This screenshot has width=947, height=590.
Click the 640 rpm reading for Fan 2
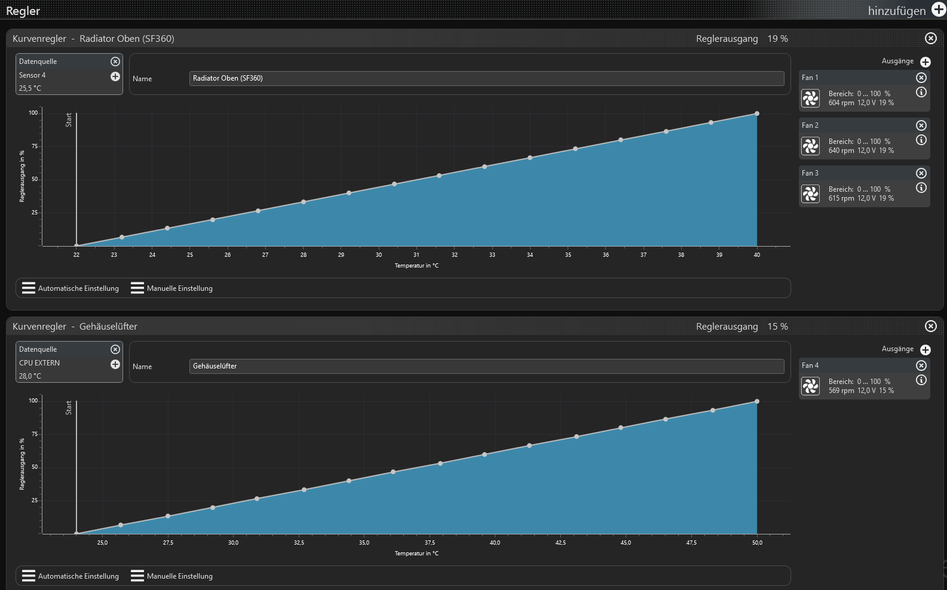(x=841, y=150)
